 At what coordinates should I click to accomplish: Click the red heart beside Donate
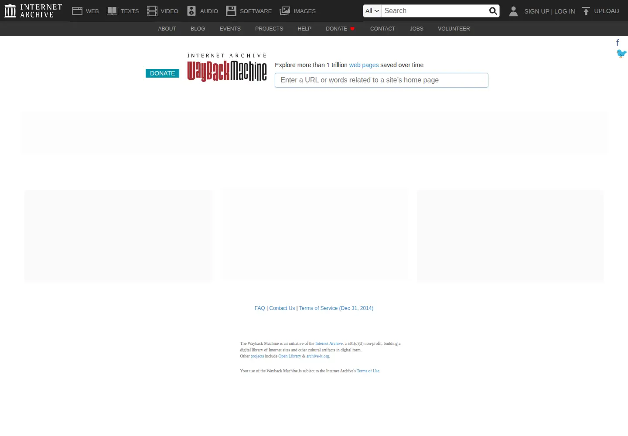pos(352,29)
